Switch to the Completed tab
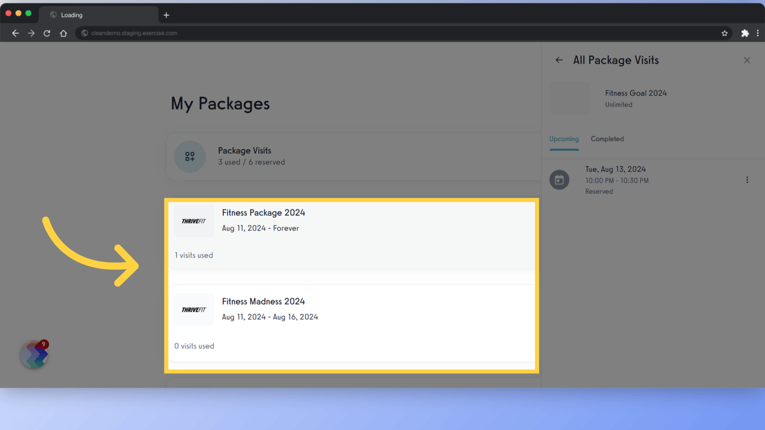This screenshot has width=765, height=430. coord(607,139)
